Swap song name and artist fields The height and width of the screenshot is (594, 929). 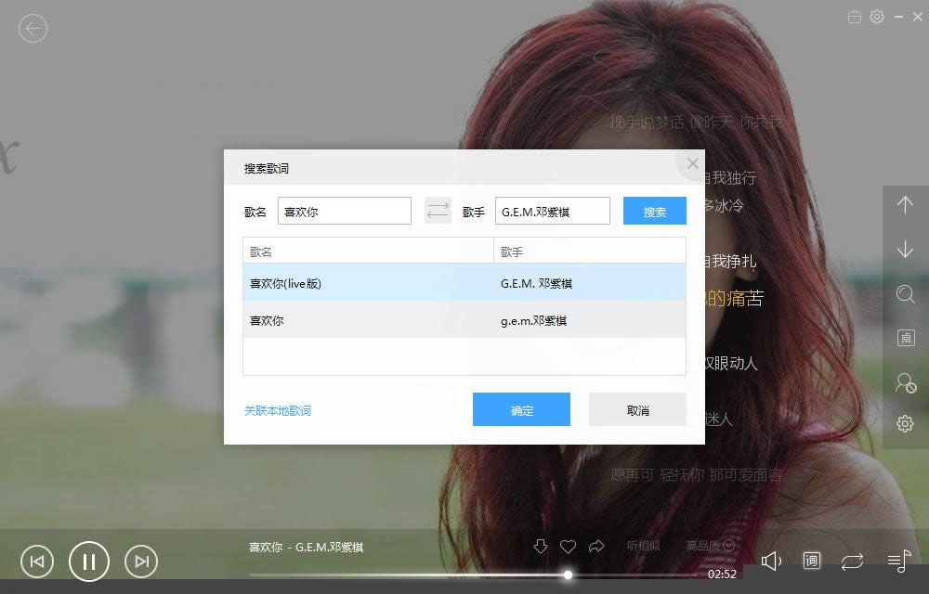pyautogui.click(x=438, y=211)
